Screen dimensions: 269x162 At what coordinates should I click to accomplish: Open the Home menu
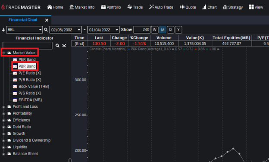click(55, 7)
